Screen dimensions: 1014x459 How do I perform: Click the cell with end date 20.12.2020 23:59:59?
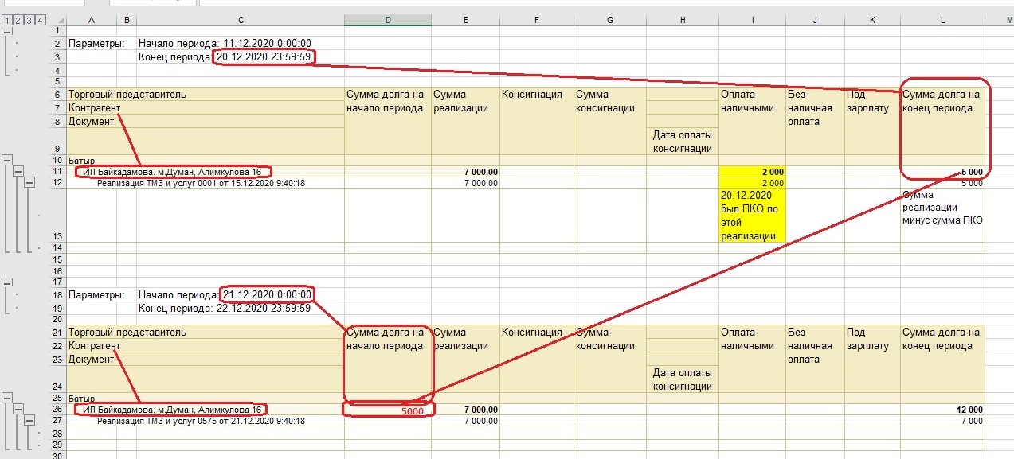(x=263, y=57)
